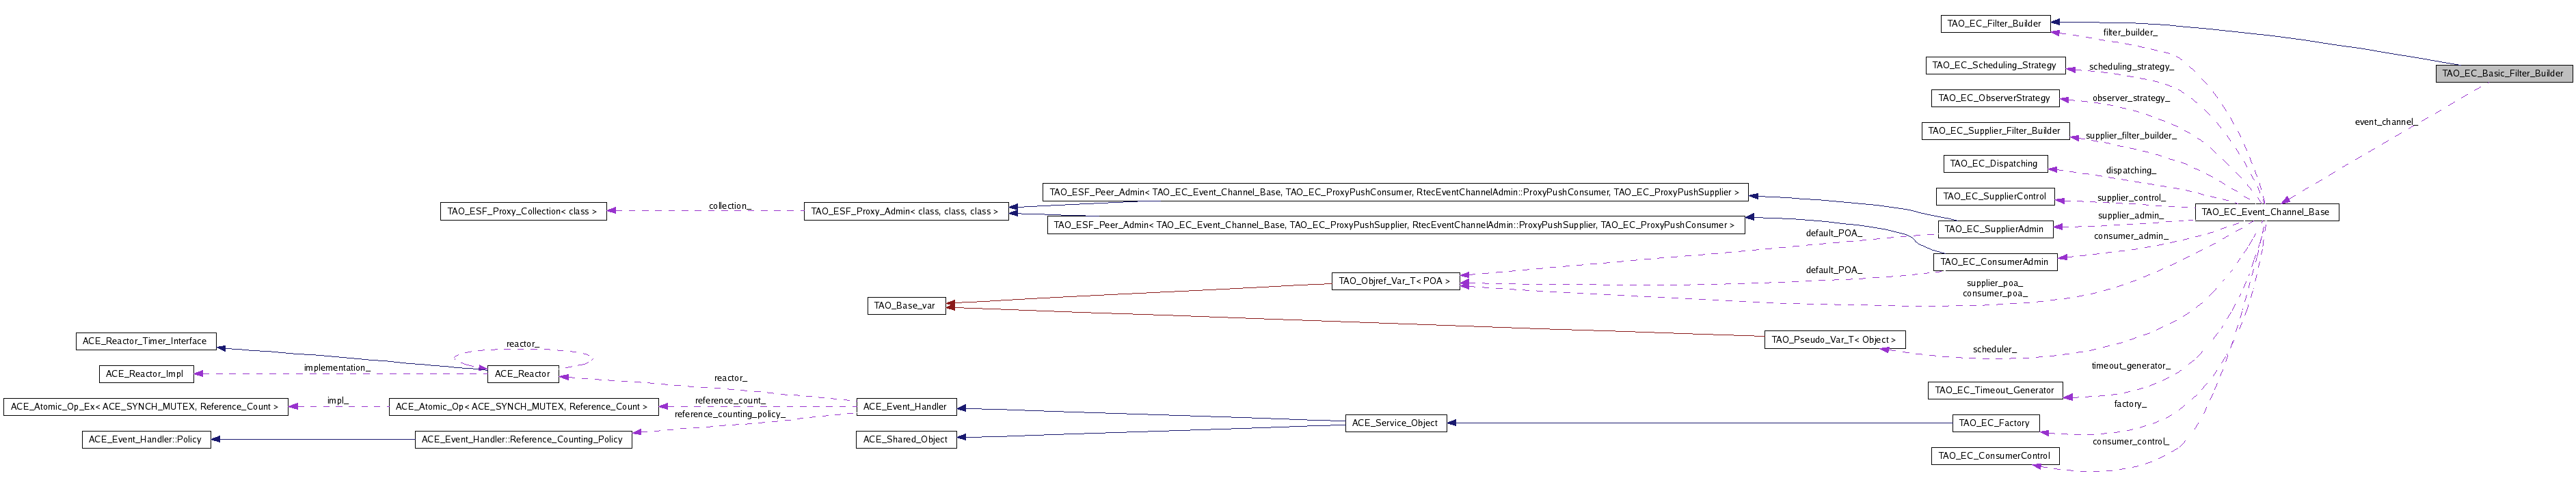The image size is (2576, 480).
Task: Open the TAO_EC_Scheduling_Strategy class box
Action: [x=1995, y=65]
